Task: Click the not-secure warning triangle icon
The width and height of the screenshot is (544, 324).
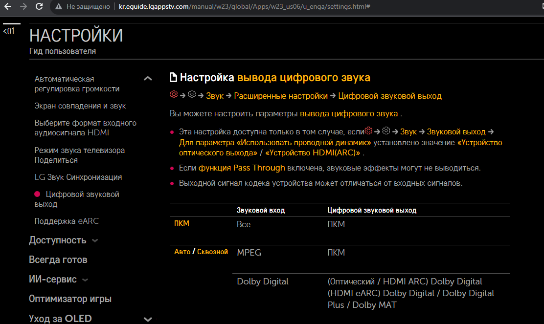Action: coord(59,7)
